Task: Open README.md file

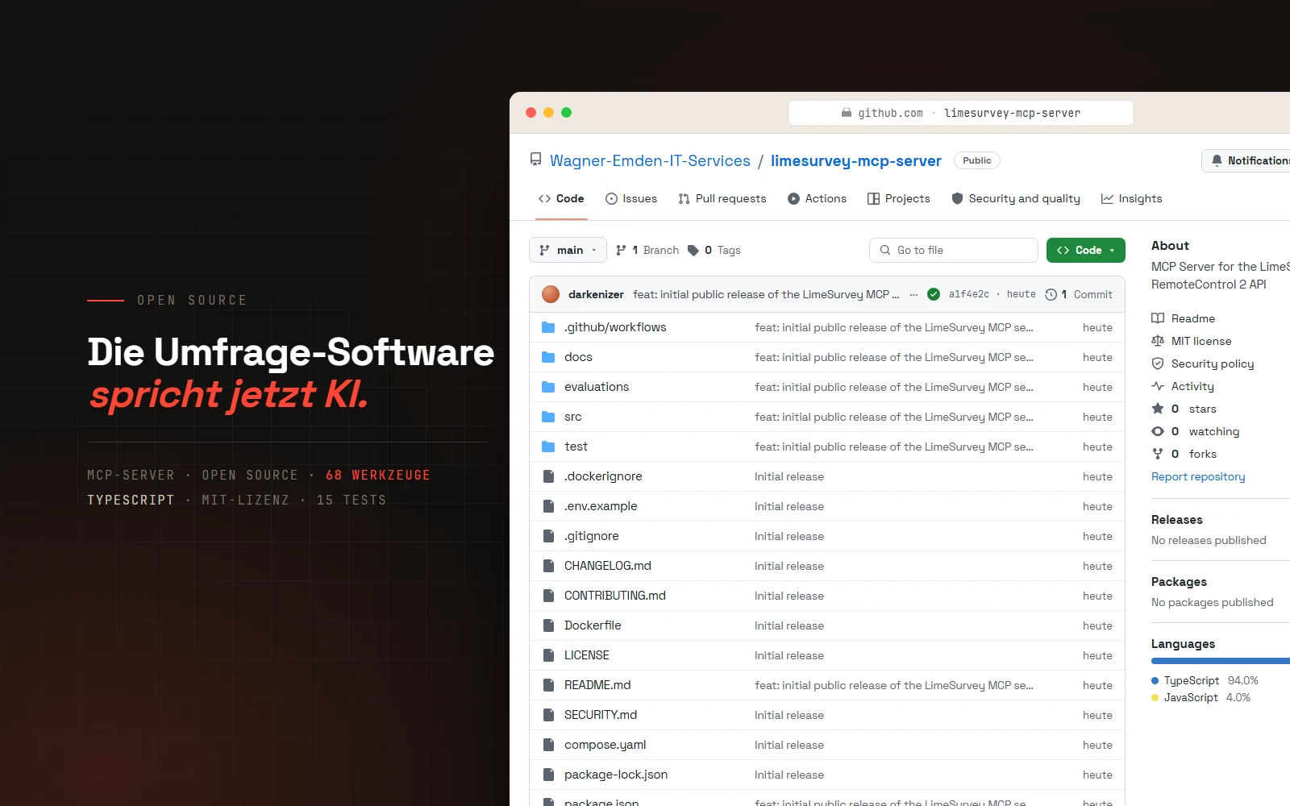Action: pos(597,685)
